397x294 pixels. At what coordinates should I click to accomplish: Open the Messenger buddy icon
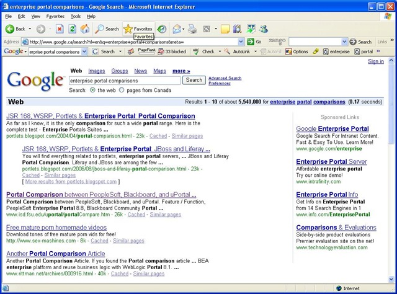point(264,29)
